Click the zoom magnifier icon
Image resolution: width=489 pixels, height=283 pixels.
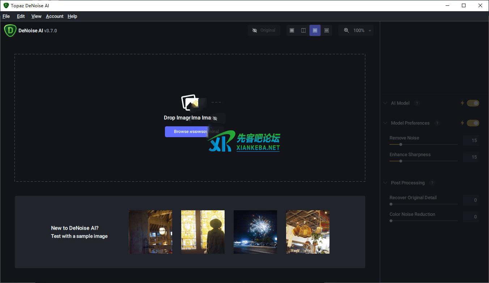[x=346, y=30]
